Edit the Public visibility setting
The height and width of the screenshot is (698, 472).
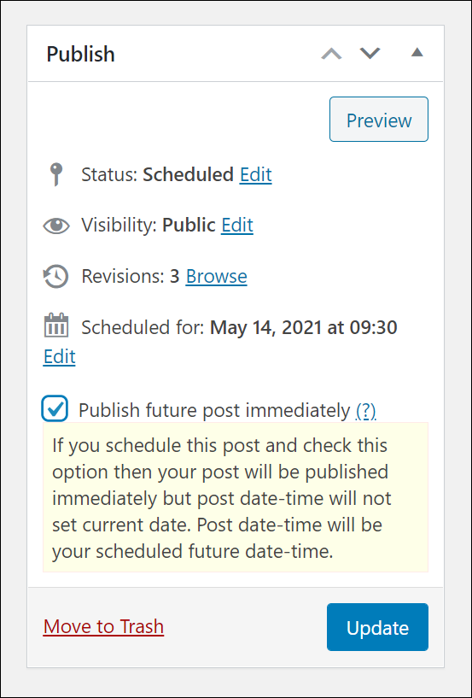pyautogui.click(x=237, y=226)
